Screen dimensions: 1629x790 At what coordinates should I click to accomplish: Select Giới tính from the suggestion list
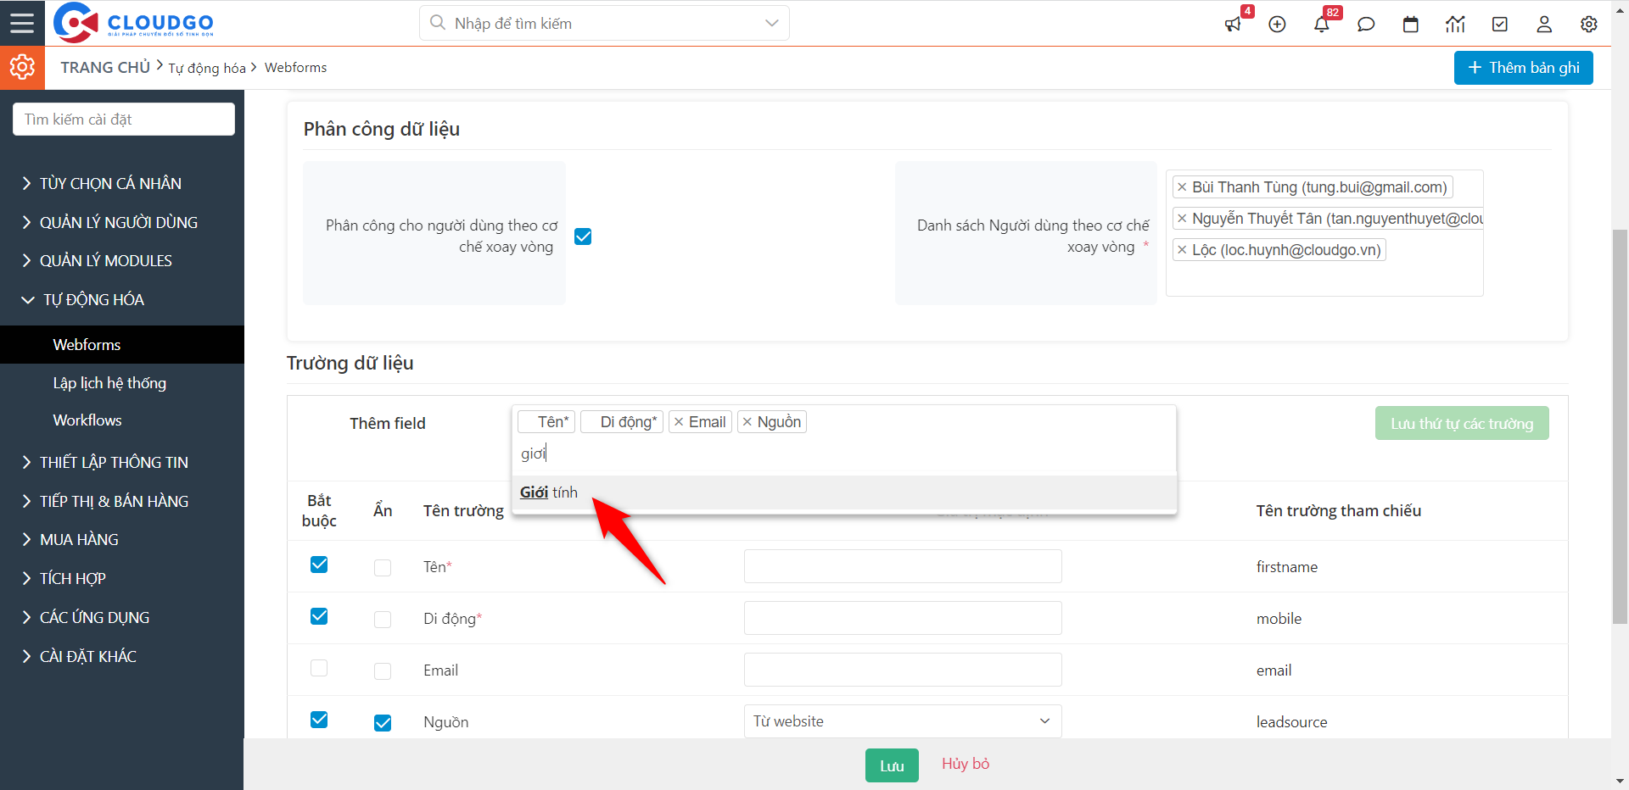[x=549, y=492]
